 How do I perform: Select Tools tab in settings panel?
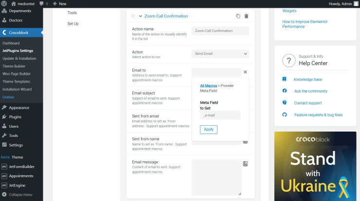[x=72, y=13]
